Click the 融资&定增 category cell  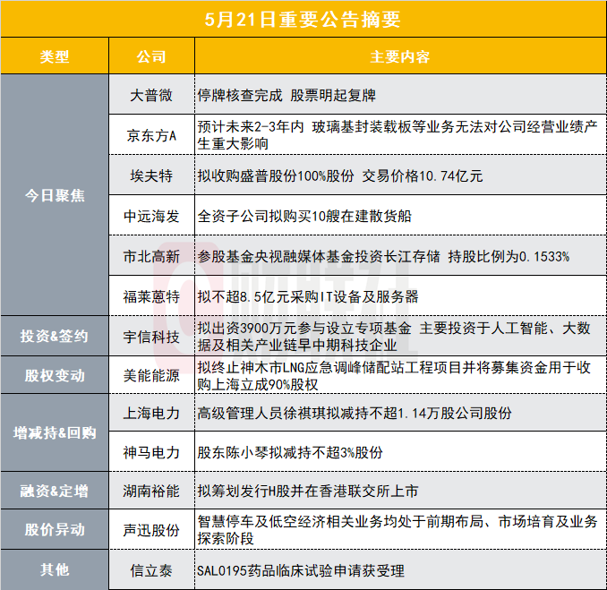coord(55,491)
